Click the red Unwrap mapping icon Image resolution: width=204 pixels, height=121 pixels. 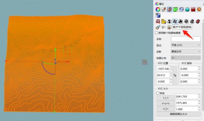click(158, 21)
